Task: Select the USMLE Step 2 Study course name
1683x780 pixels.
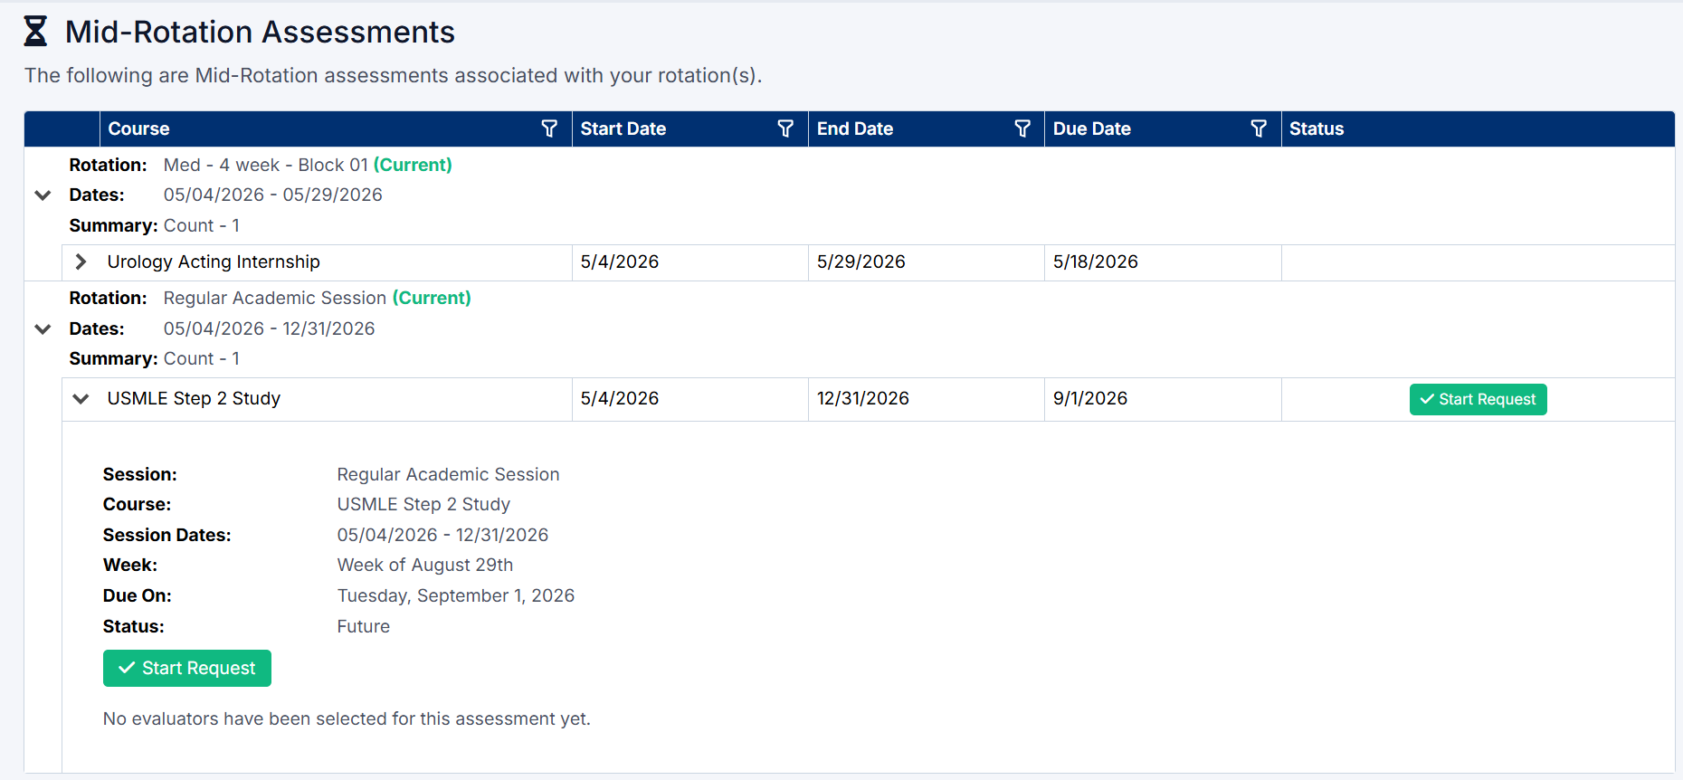Action: point(194,398)
